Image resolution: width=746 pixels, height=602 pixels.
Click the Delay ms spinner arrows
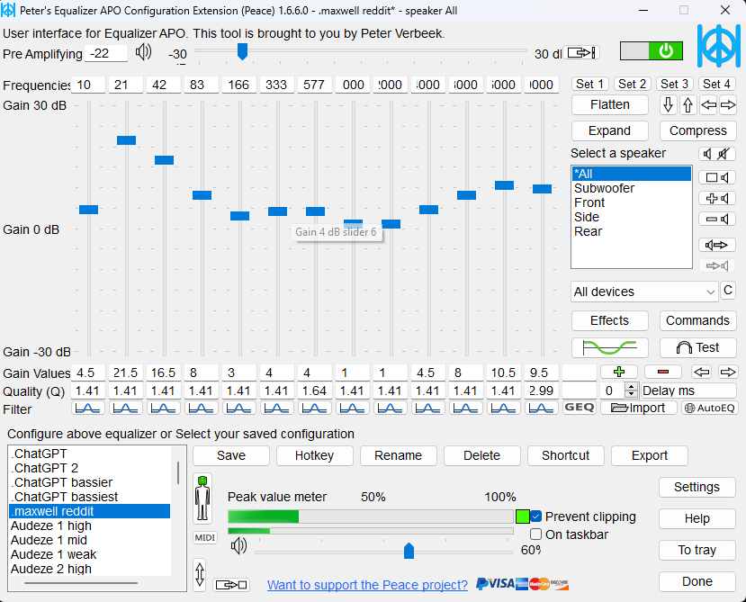point(631,391)
